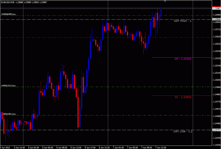Click the 1.24295 price axis label

click(x=217, y=138)
